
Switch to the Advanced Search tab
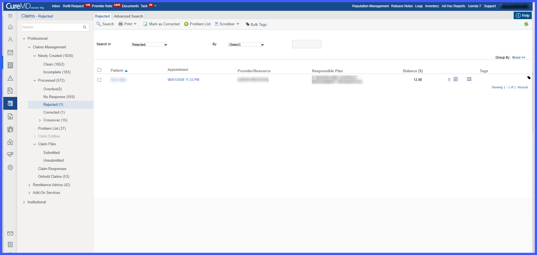click(128, 16)
